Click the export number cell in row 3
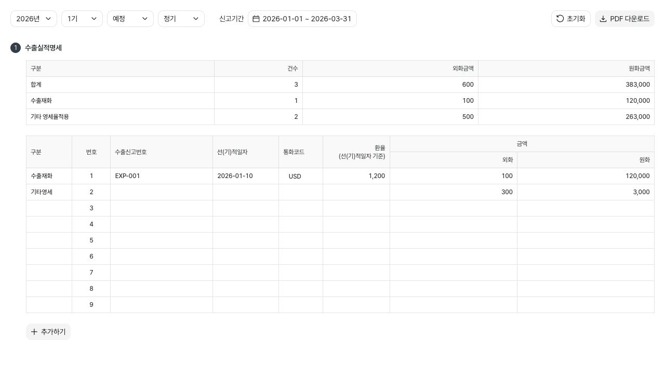This screenshot has height=392, width=665. pyautogui.click(x=162, y=208)
